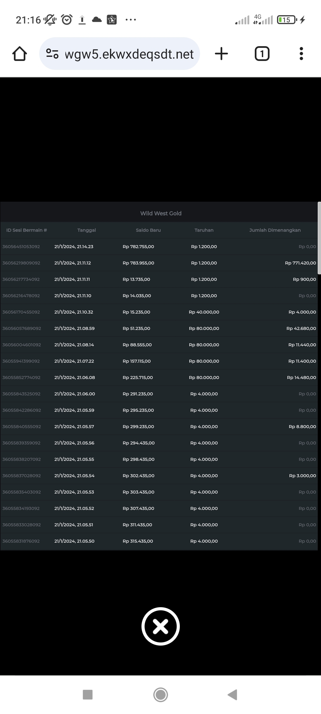The height and width of the screenshot is (714, 321).
Task: Close the history popup with X button
Action: click(x=160, y=626)
